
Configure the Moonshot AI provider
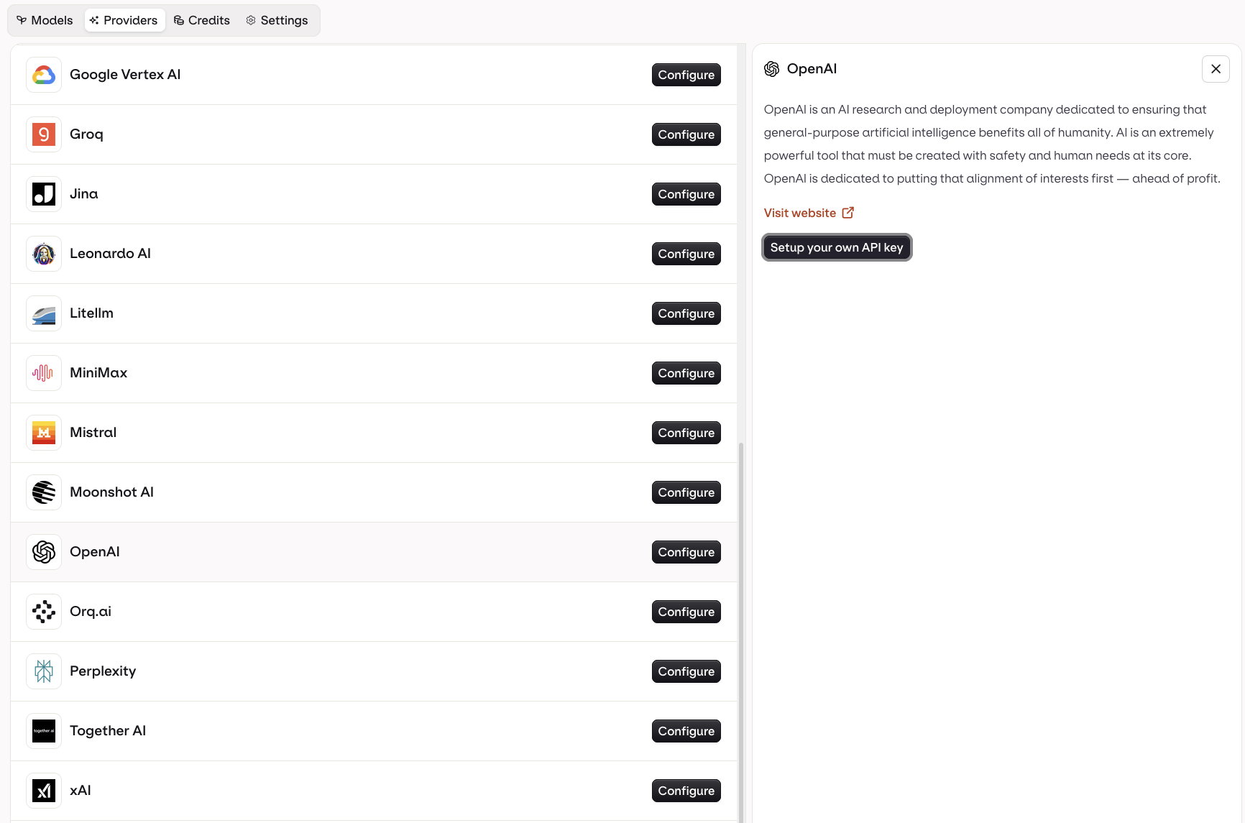686,492
